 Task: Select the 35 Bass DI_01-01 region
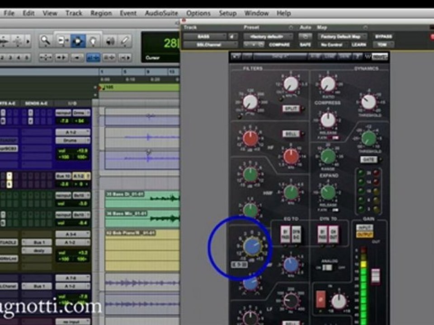click(142, 199)
